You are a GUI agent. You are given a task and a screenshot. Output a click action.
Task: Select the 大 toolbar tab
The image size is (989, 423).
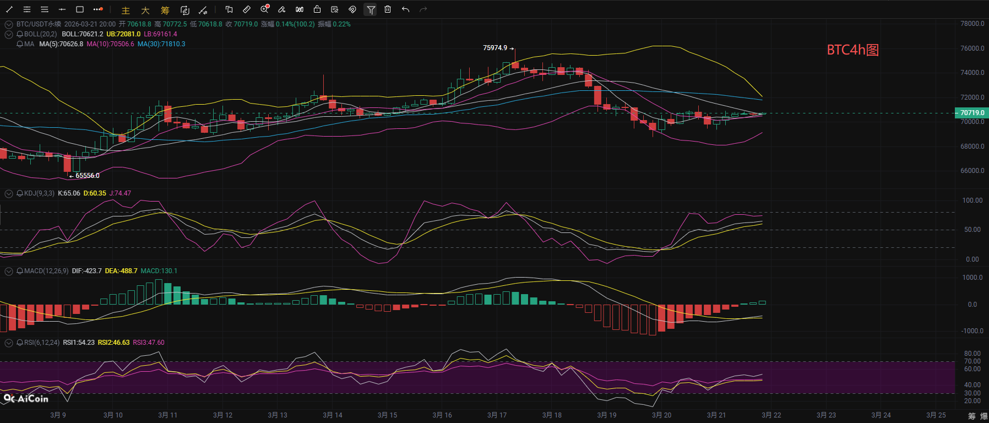pyautogui.click(x=145, y=10)
